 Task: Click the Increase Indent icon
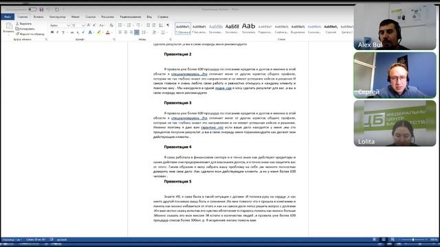tap(154, 25)
